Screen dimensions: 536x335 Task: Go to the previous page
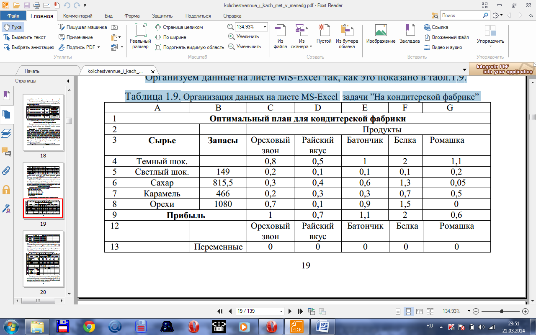230,311
